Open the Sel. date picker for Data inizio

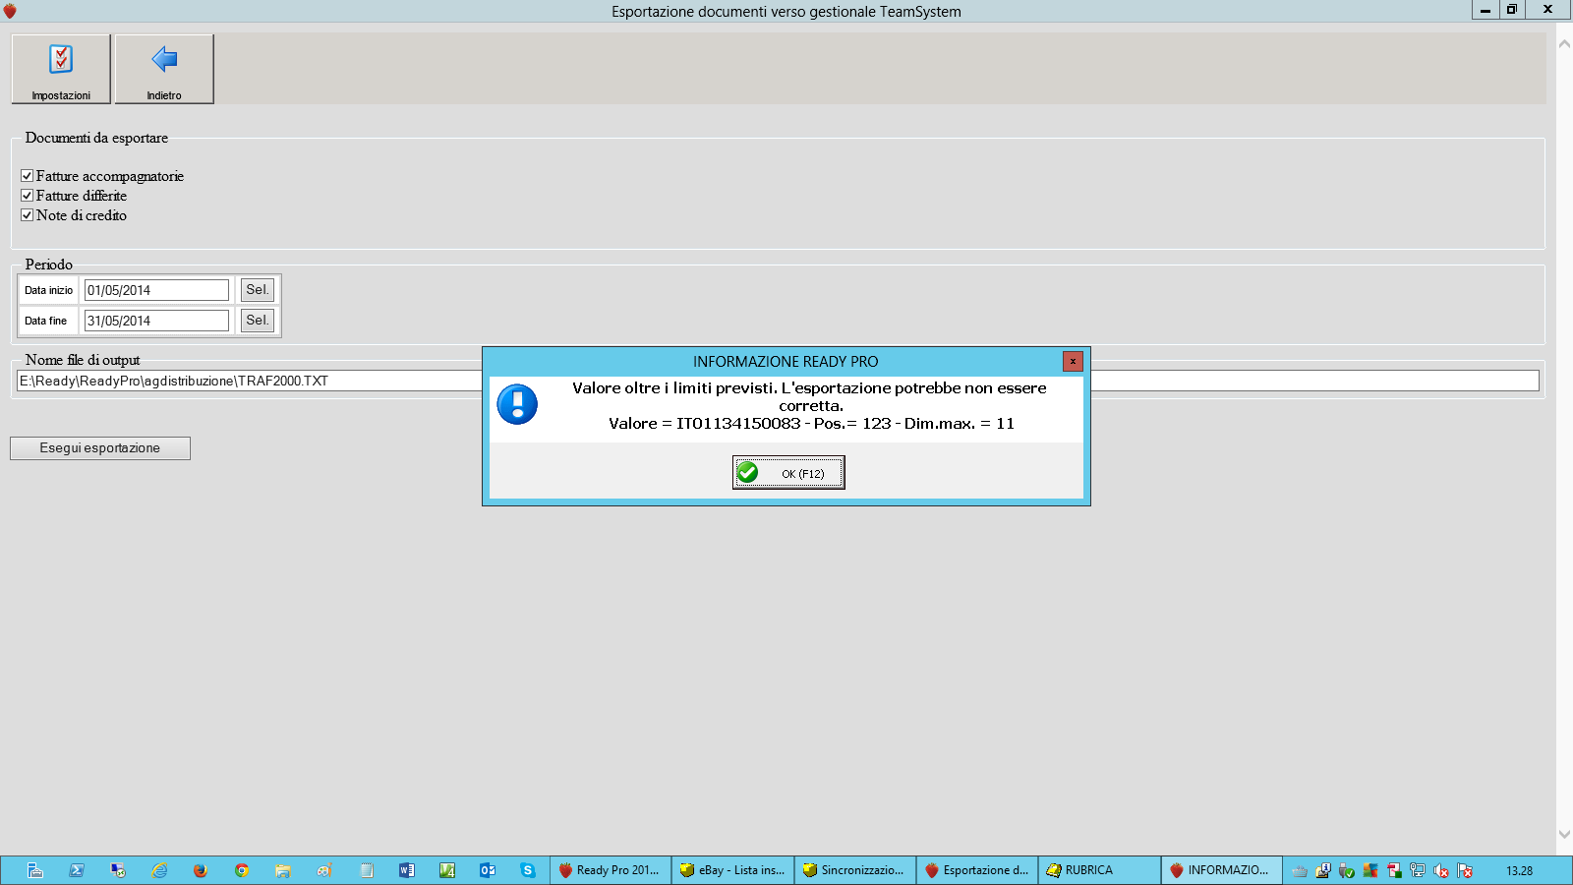click(x=258, y=290)
